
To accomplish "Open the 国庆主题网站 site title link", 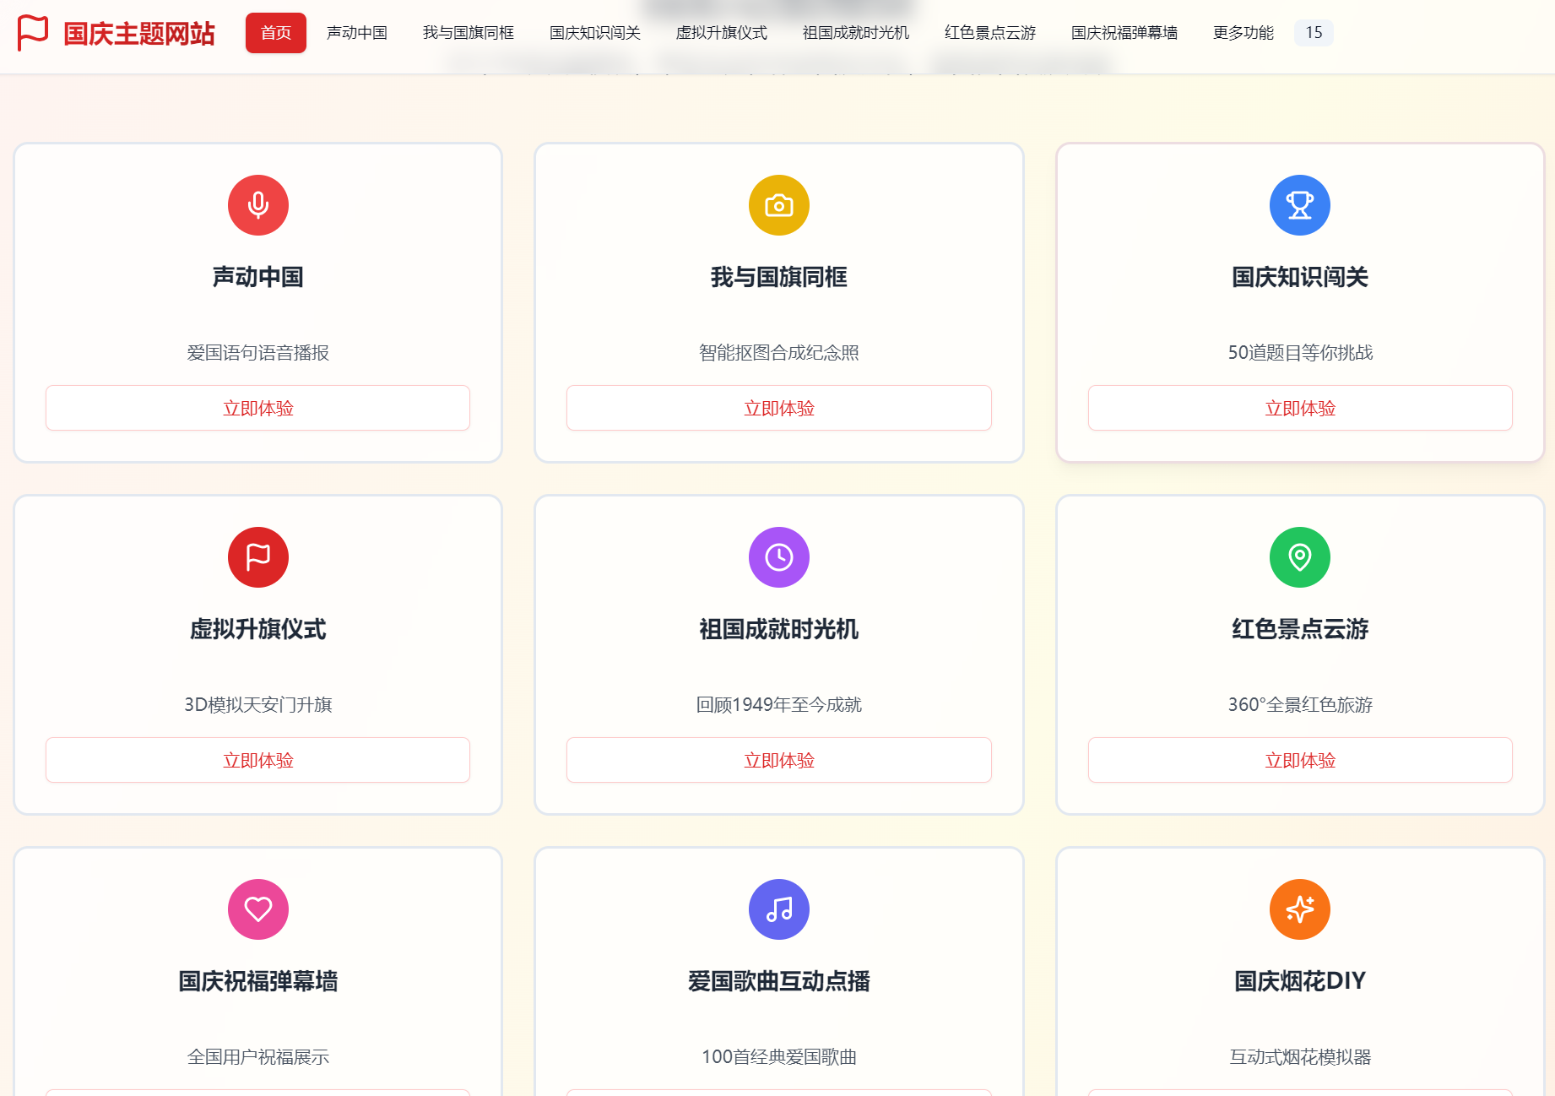I will click(139, 34).
